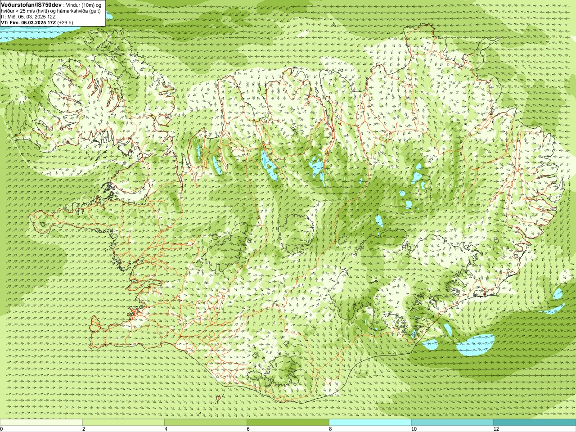The image size is (576, 432).
Task: Click the dark green 6–8 legend swatch
Action: coord(288,423)
